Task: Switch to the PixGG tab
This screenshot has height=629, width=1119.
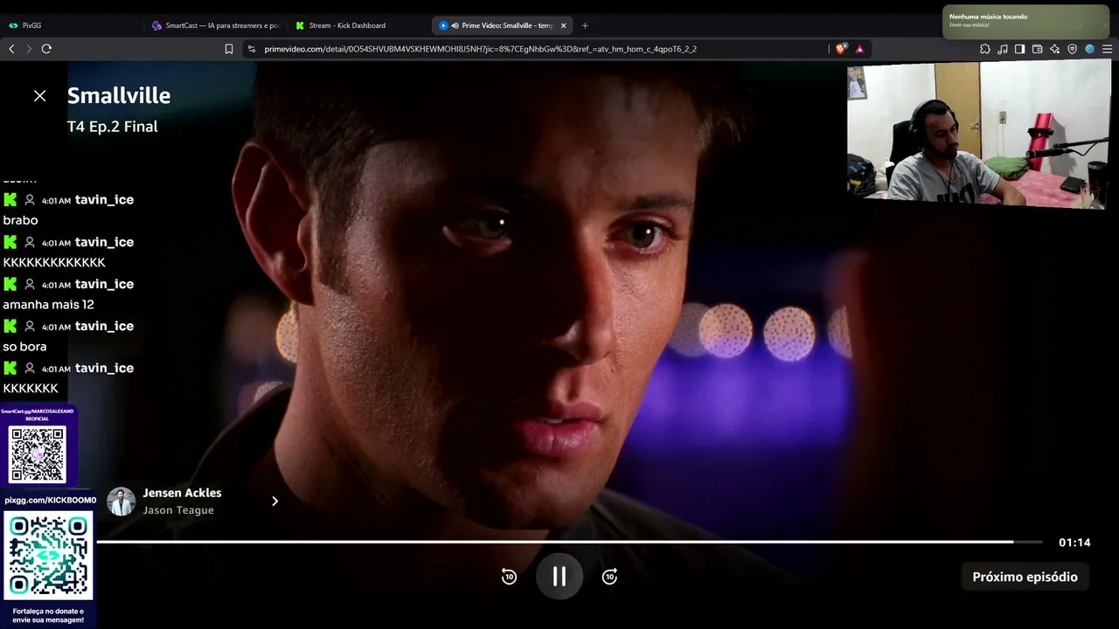Action: (73, 25)
